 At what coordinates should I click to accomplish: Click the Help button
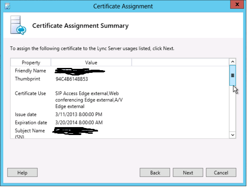(x=22, y=173)
